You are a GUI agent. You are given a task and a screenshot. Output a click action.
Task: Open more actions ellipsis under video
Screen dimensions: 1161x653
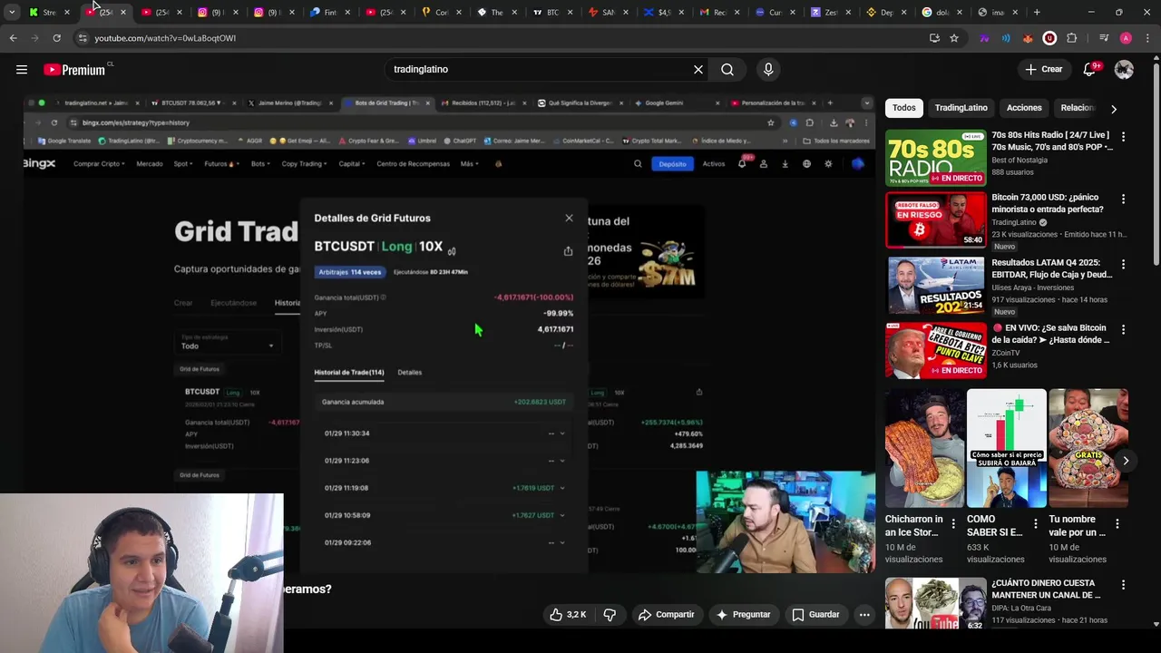pyautogui.click(x=864, y=614)
